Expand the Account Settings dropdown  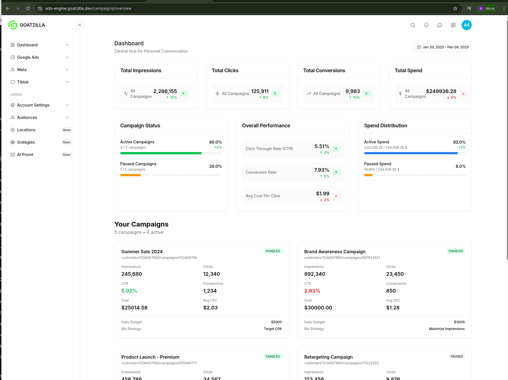pos(67,105)
